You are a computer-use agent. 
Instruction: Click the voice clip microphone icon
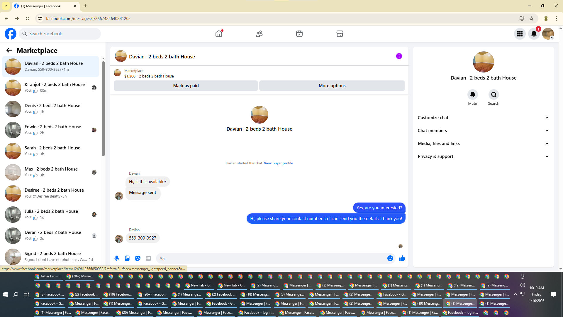click(x=117, y=258)
